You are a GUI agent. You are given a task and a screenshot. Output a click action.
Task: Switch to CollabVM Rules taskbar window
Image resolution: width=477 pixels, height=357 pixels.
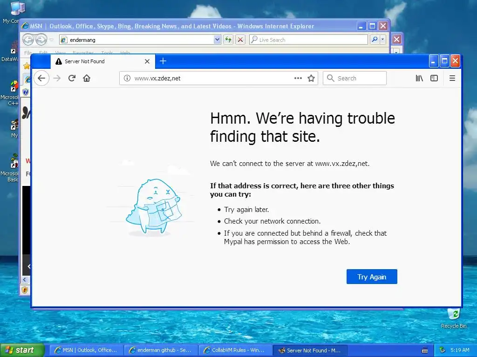235,350
